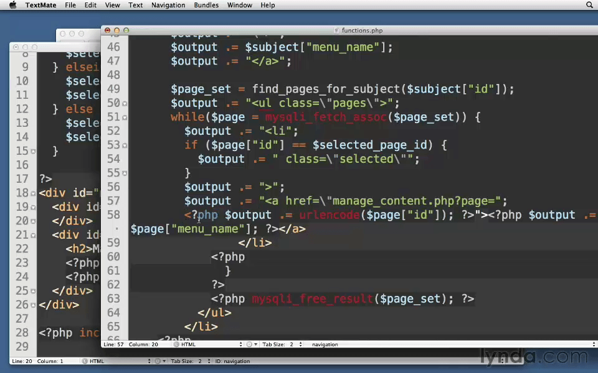Open the Bundles menu
Image resolution: width=598 pixels, height=373 pixels.
(206, 5)
